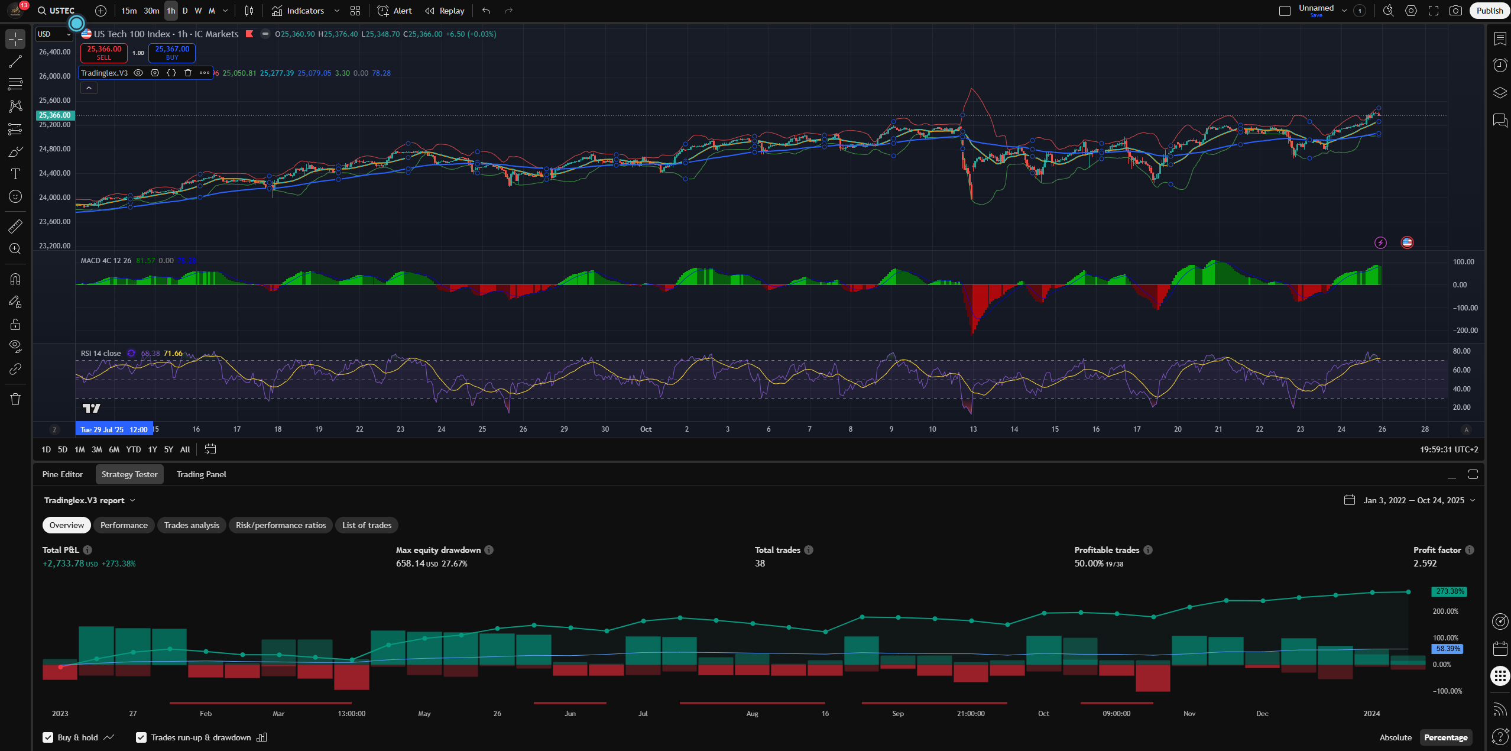This screenshot has width=1511, height=751.
Task: Open the USD currency dropdown
Action: (54, 34)
